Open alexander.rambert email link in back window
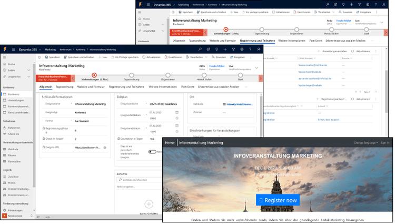The image size is (395, 224). 314,79
